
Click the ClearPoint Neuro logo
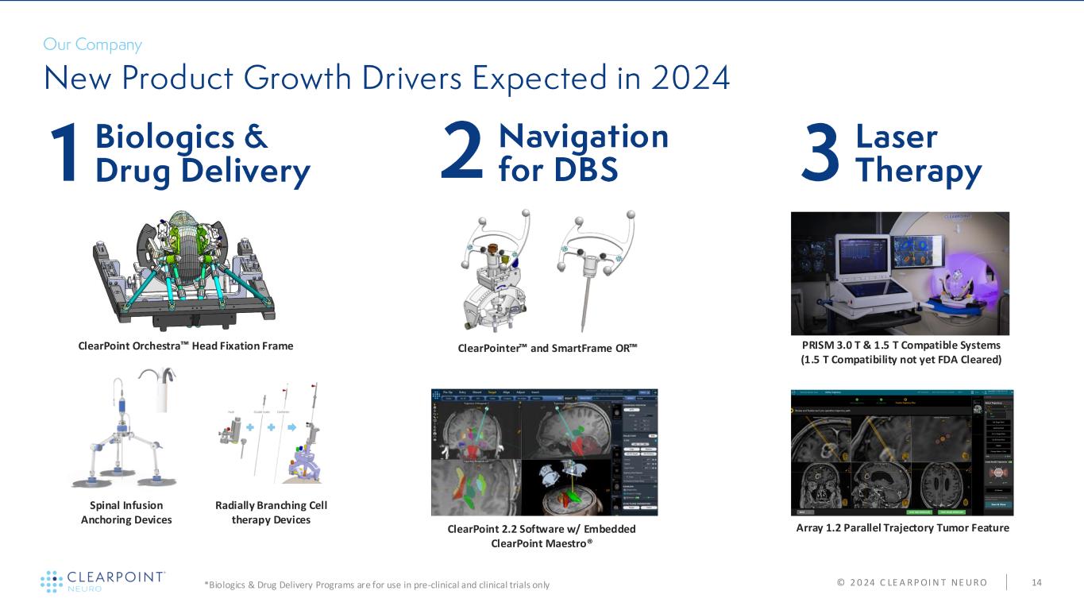[x=103, y=581]
